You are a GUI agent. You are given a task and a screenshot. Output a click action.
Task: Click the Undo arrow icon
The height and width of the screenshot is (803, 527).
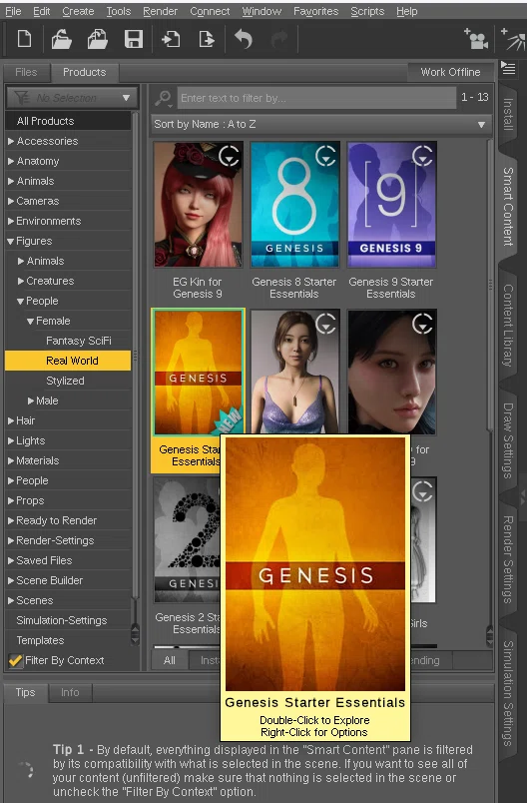[x=244, y=39]
